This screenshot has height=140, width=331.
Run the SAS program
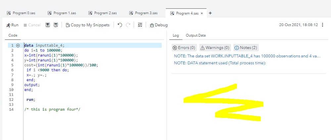pos(13,25)
